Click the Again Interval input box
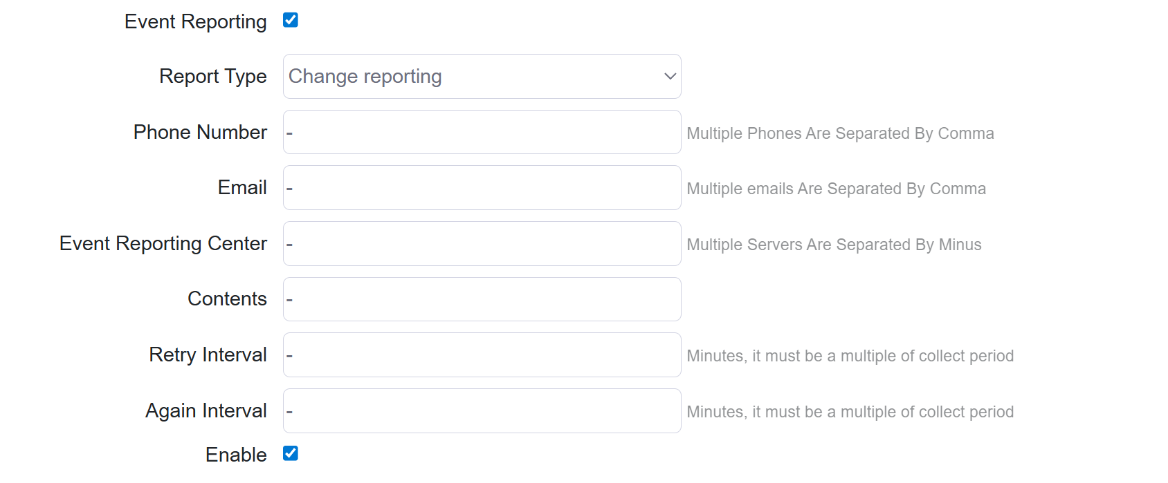The height and width of the screenshot is (483, 1168). coord(482,410)
